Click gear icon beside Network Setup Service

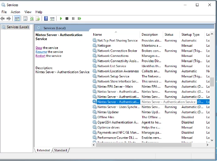click(x=95, y=76)
